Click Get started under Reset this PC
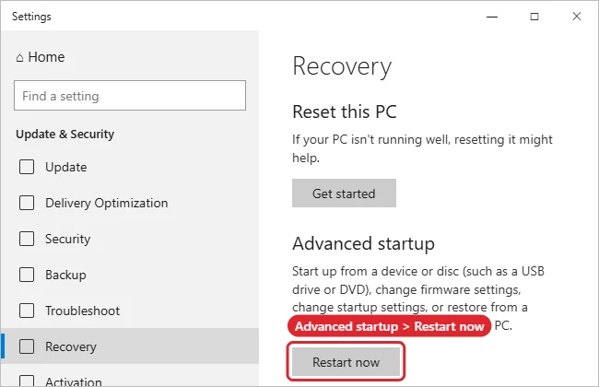The width and height of the screenshot is (599, 387). pyautogui.click(x=344, y=193)
